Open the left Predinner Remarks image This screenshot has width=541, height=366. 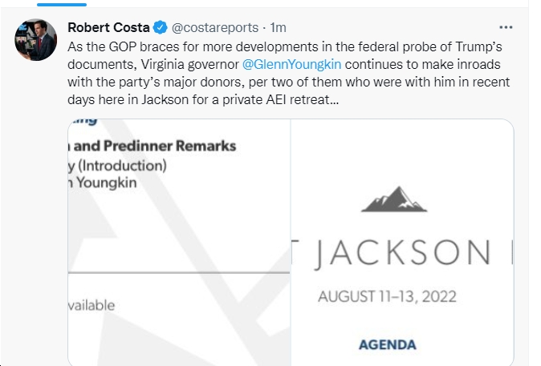click(179, 243)
